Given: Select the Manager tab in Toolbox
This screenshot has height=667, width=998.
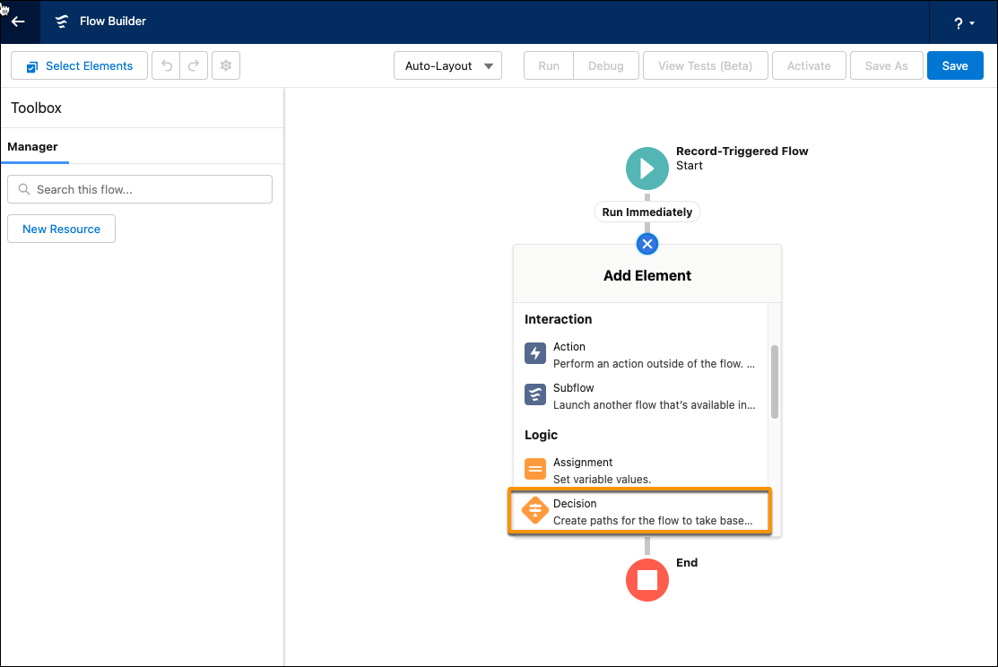Looking at the screenshot, I should (x=33, y=146).
